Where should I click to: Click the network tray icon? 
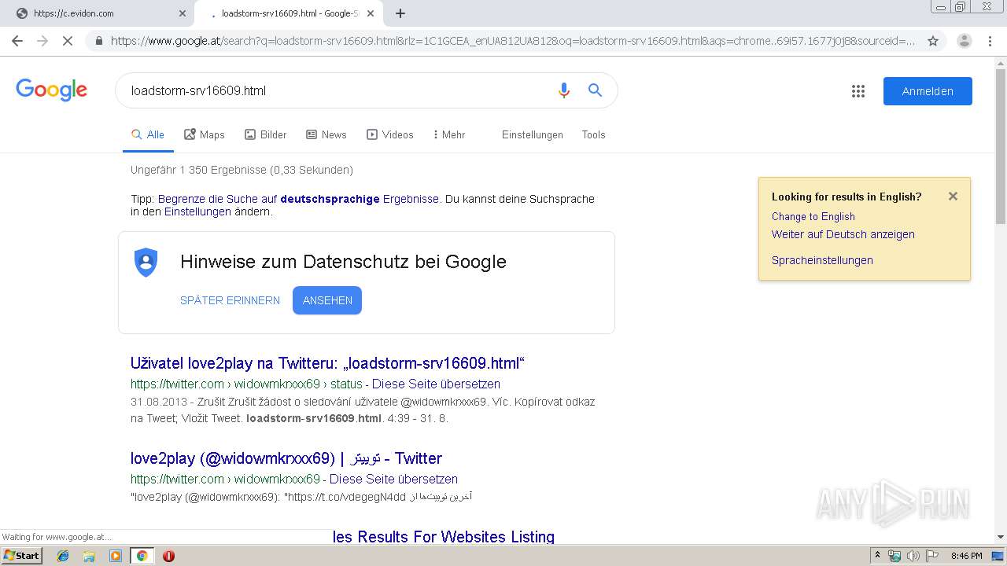coord(894,556)
